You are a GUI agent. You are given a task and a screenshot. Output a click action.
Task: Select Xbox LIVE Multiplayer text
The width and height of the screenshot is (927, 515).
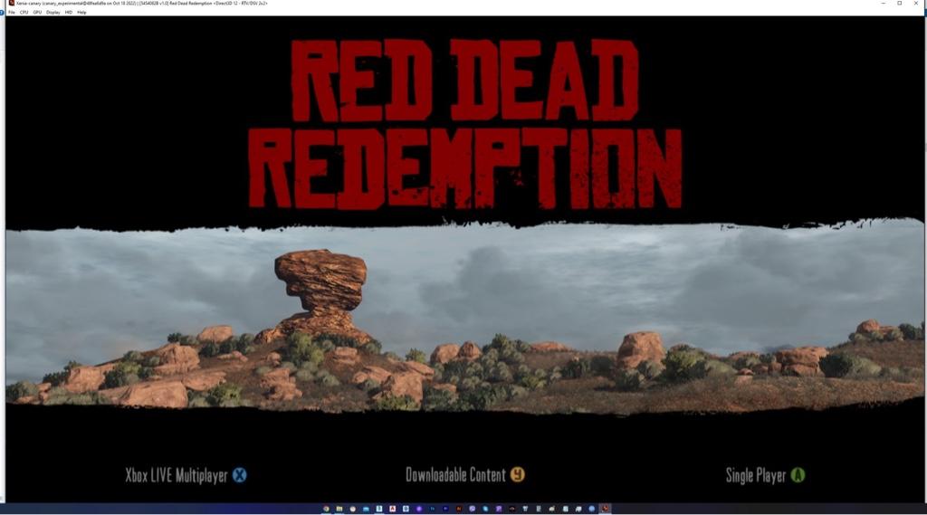[x=177, y=475]
